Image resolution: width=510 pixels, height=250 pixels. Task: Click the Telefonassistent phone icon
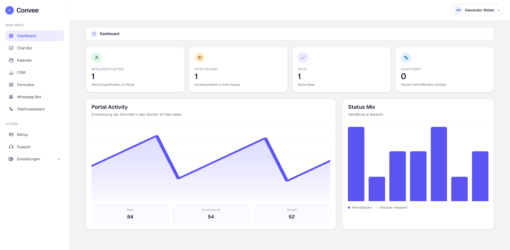click(11, 109)
